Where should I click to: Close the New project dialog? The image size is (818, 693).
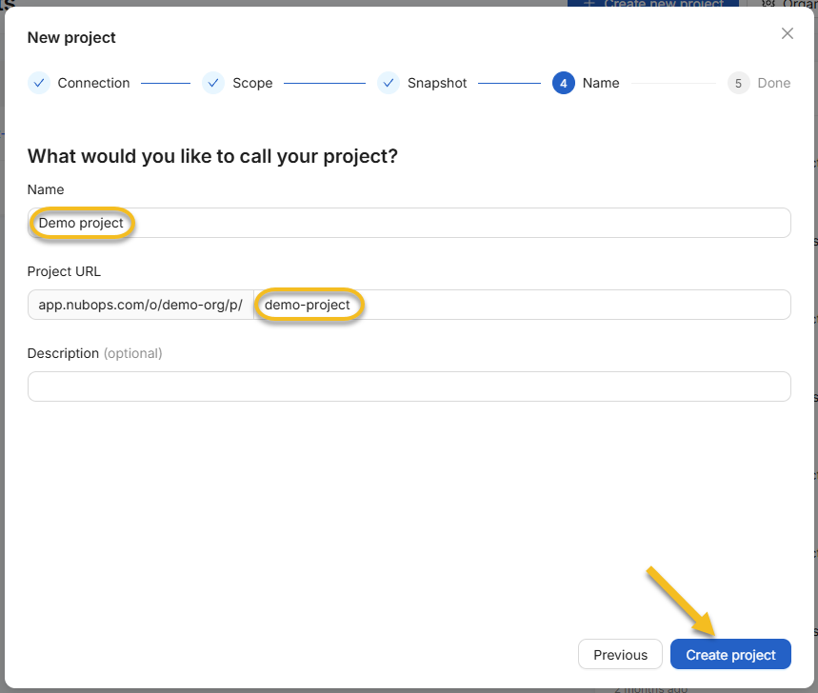coord(788,33)
